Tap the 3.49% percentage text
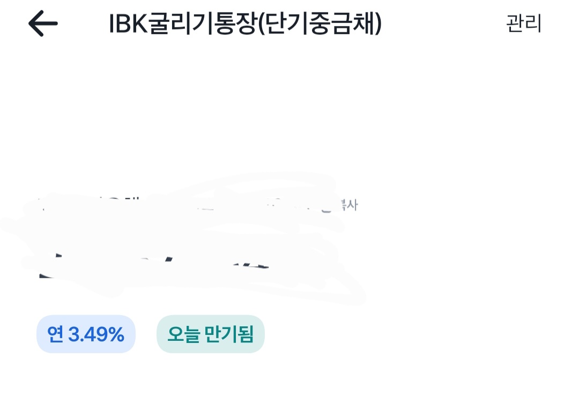The image size is (579, 397). [x=96, y=334]
